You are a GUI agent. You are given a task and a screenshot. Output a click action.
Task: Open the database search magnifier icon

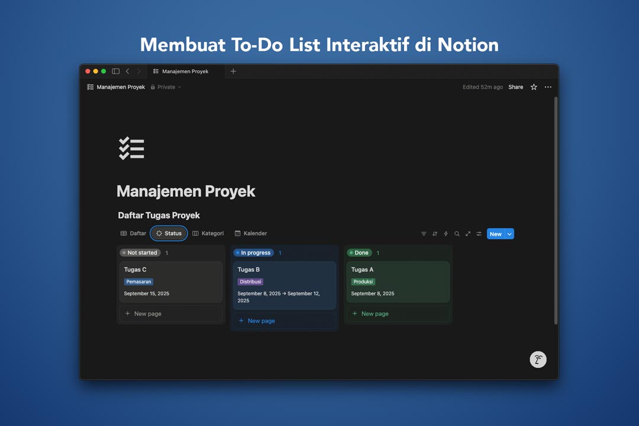coord(457,234)
